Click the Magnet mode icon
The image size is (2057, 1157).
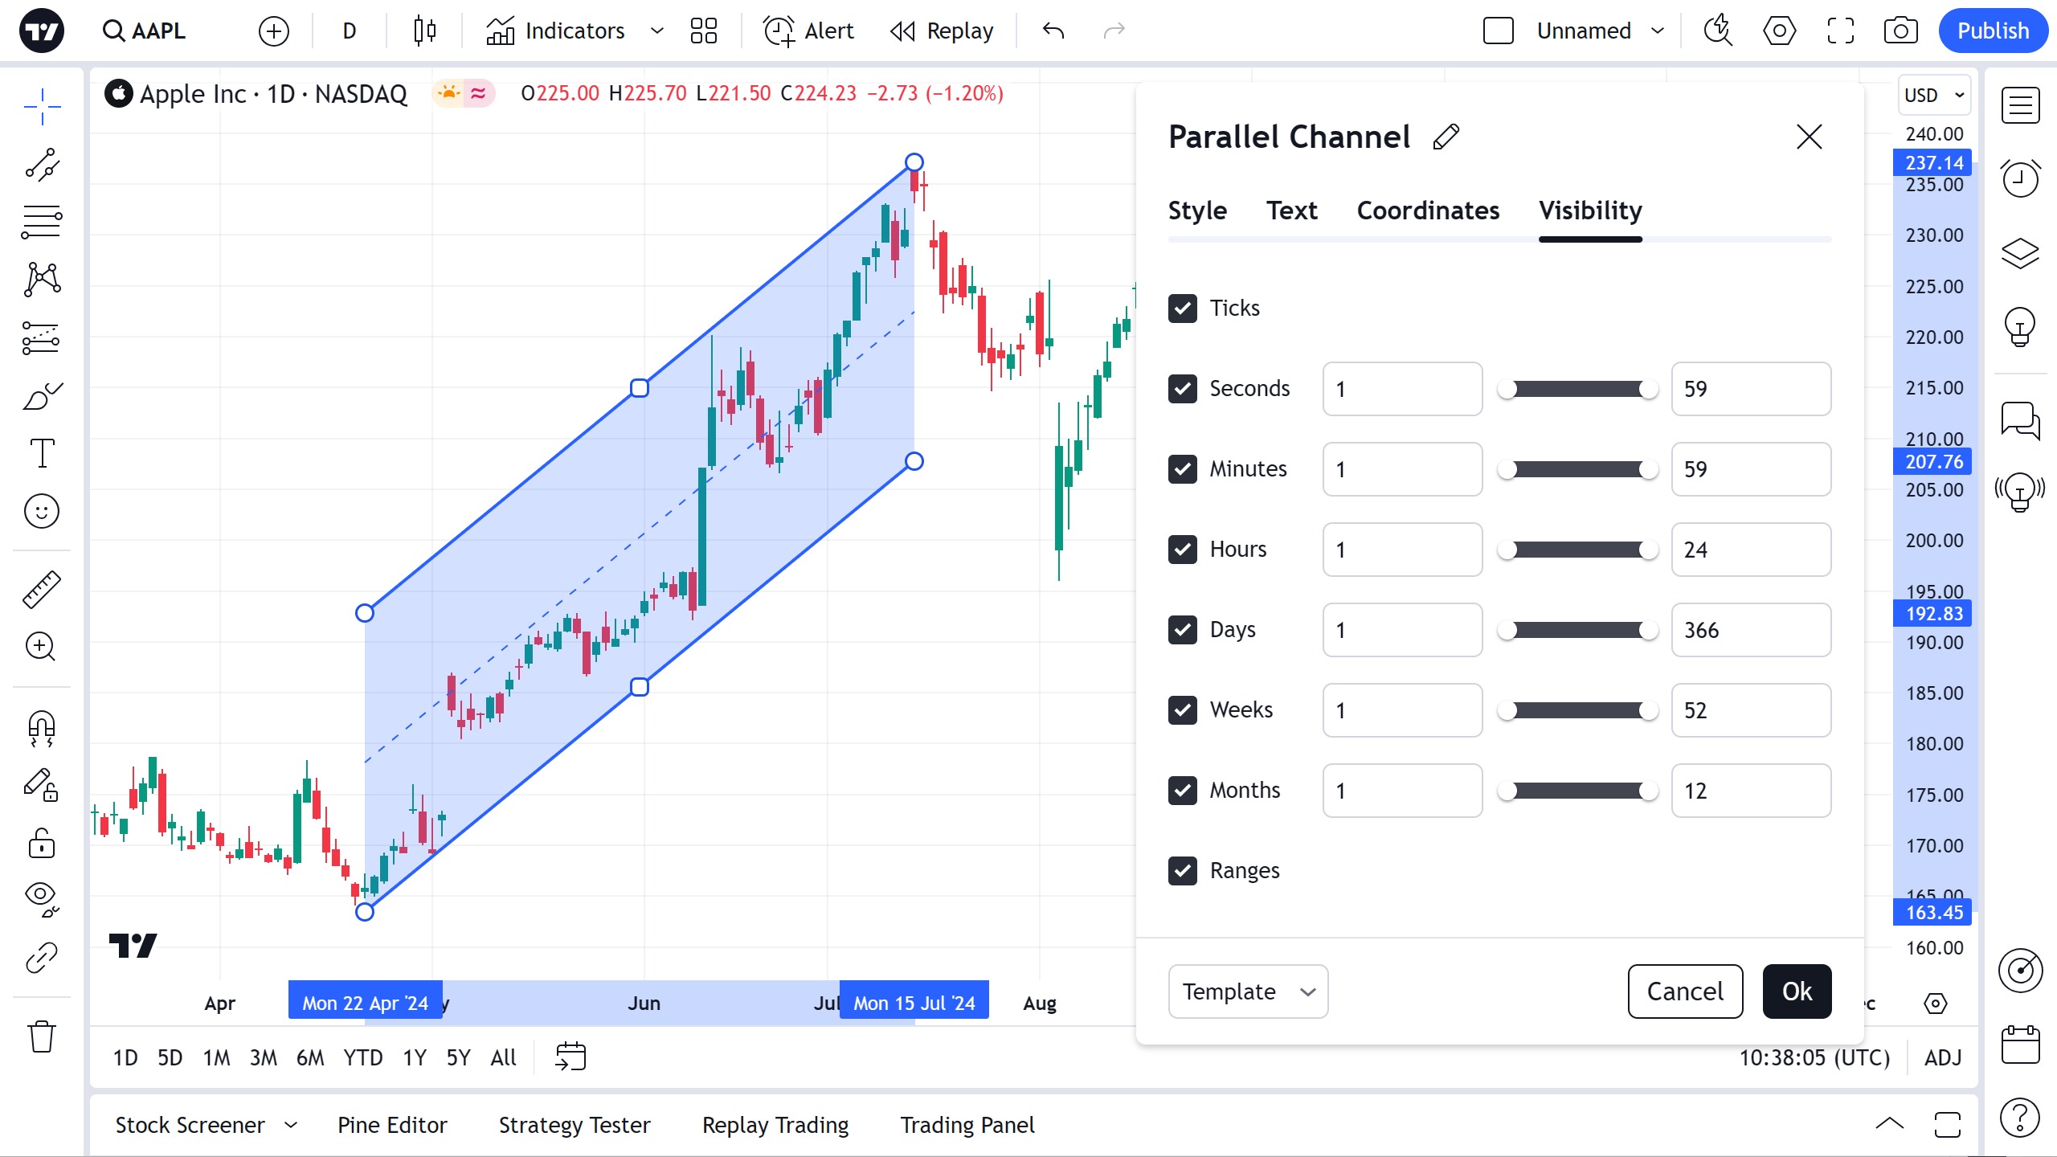41,728
